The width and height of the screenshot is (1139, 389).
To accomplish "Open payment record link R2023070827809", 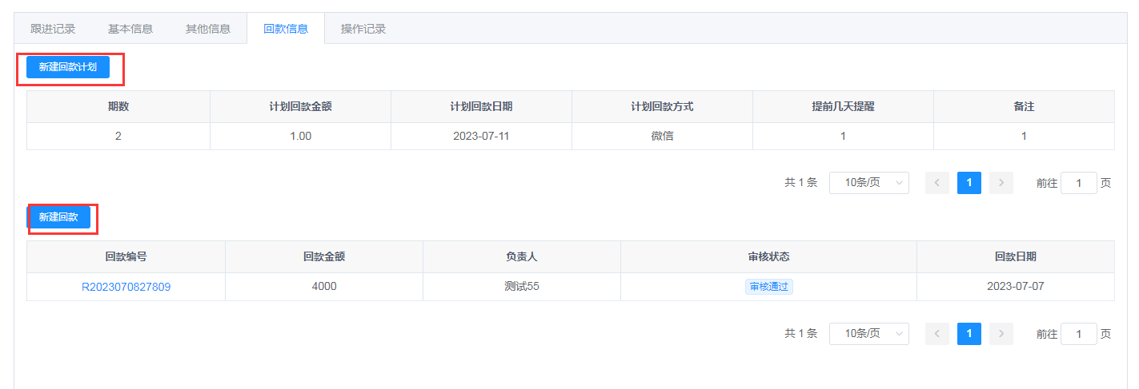I will coord(126,287).
